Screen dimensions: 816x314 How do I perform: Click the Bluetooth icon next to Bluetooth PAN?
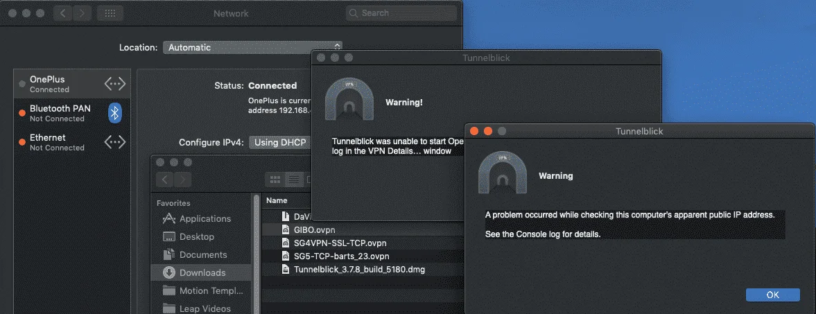[x=115, y=113]
